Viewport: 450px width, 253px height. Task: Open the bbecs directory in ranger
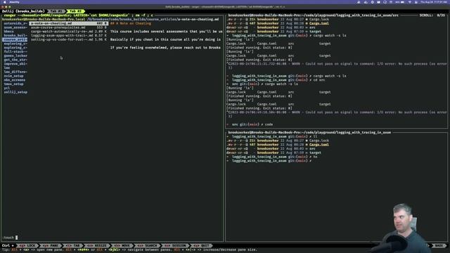9,32
